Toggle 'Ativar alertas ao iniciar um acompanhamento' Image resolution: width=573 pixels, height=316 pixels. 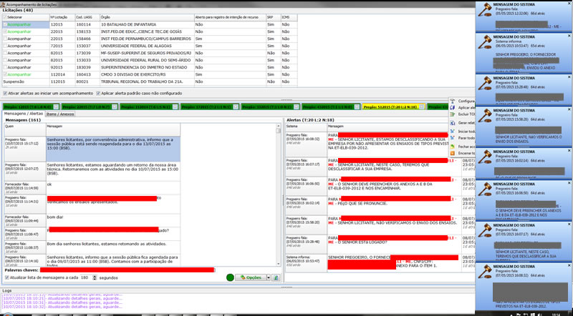click(x=4, y=93)
